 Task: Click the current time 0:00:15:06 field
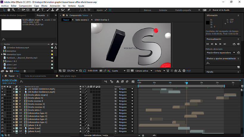point(9,80)
